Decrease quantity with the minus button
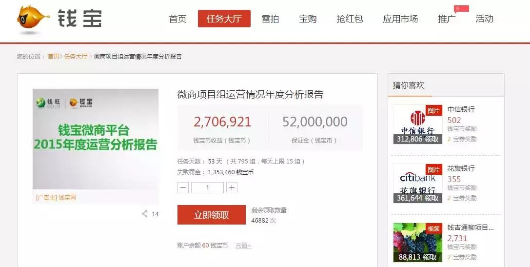The image size is (530, 267). 183,187
